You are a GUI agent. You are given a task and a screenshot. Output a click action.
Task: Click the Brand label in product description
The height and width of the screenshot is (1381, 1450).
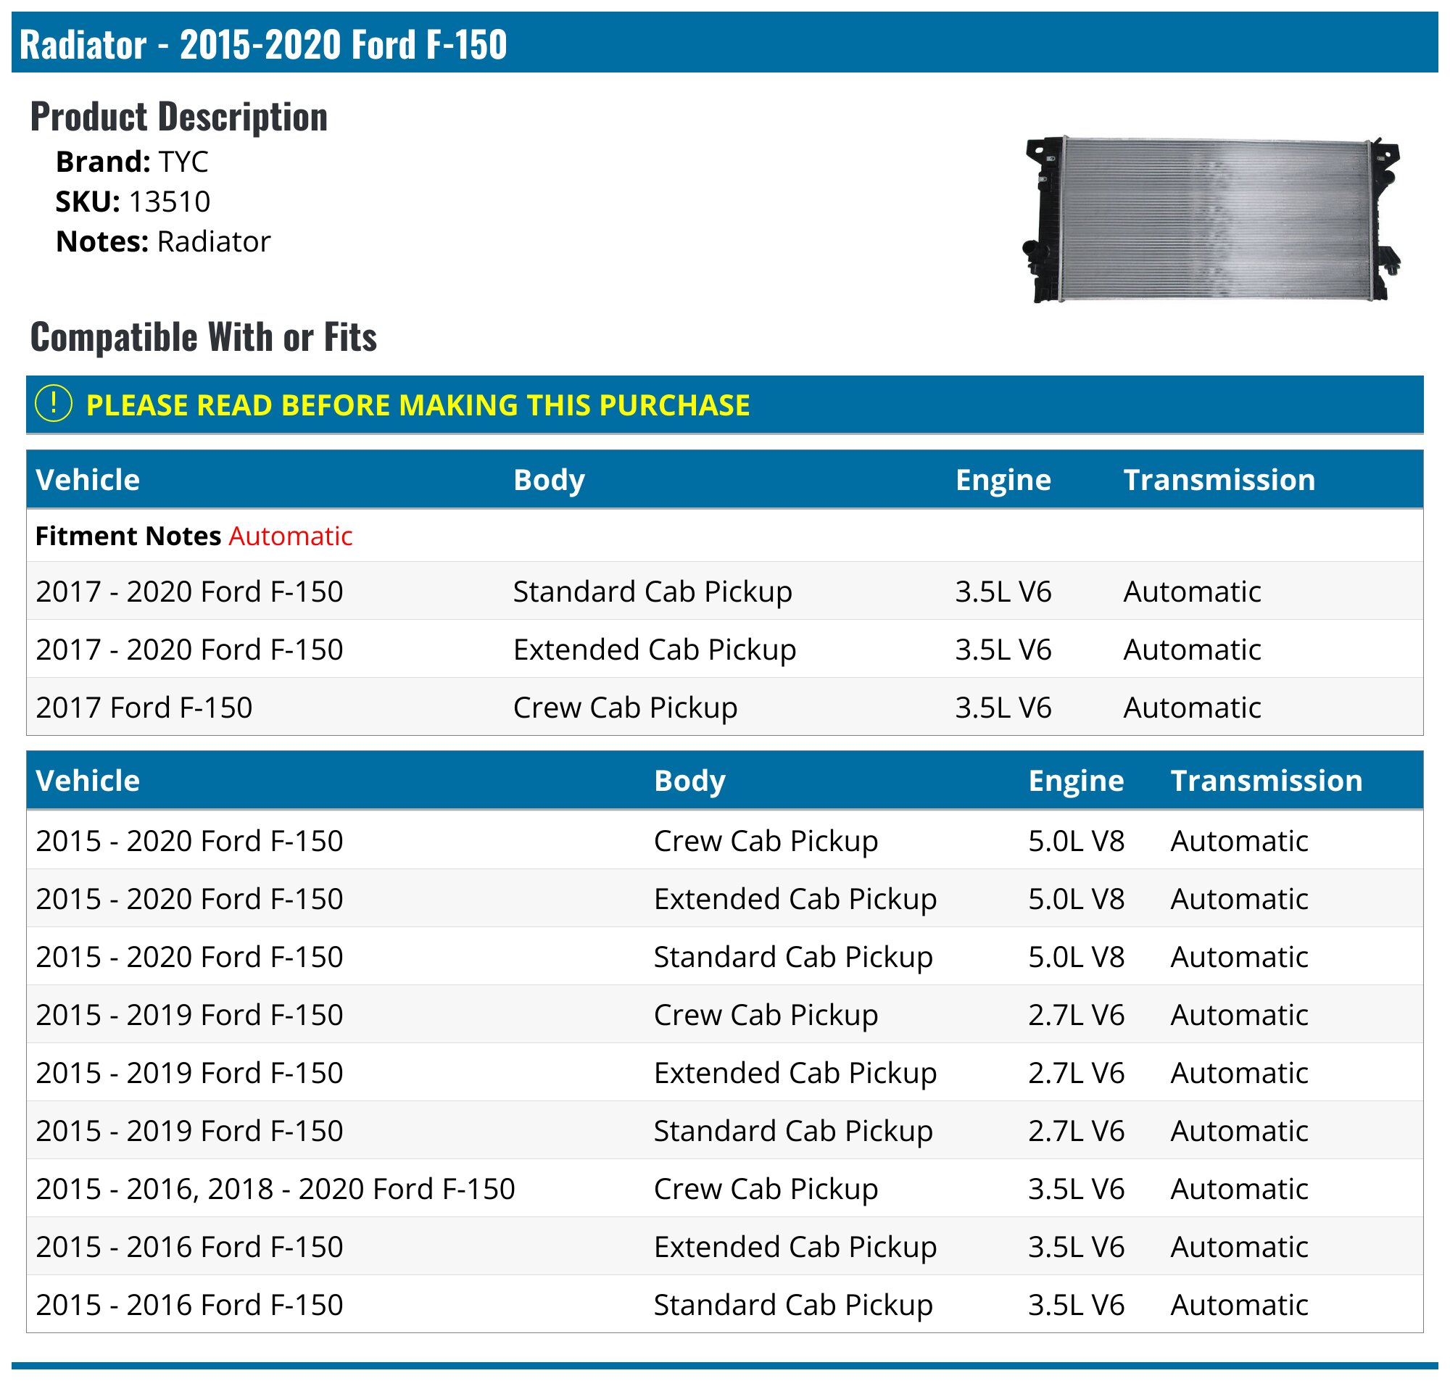pyautogui.click(x=103, y=162)
